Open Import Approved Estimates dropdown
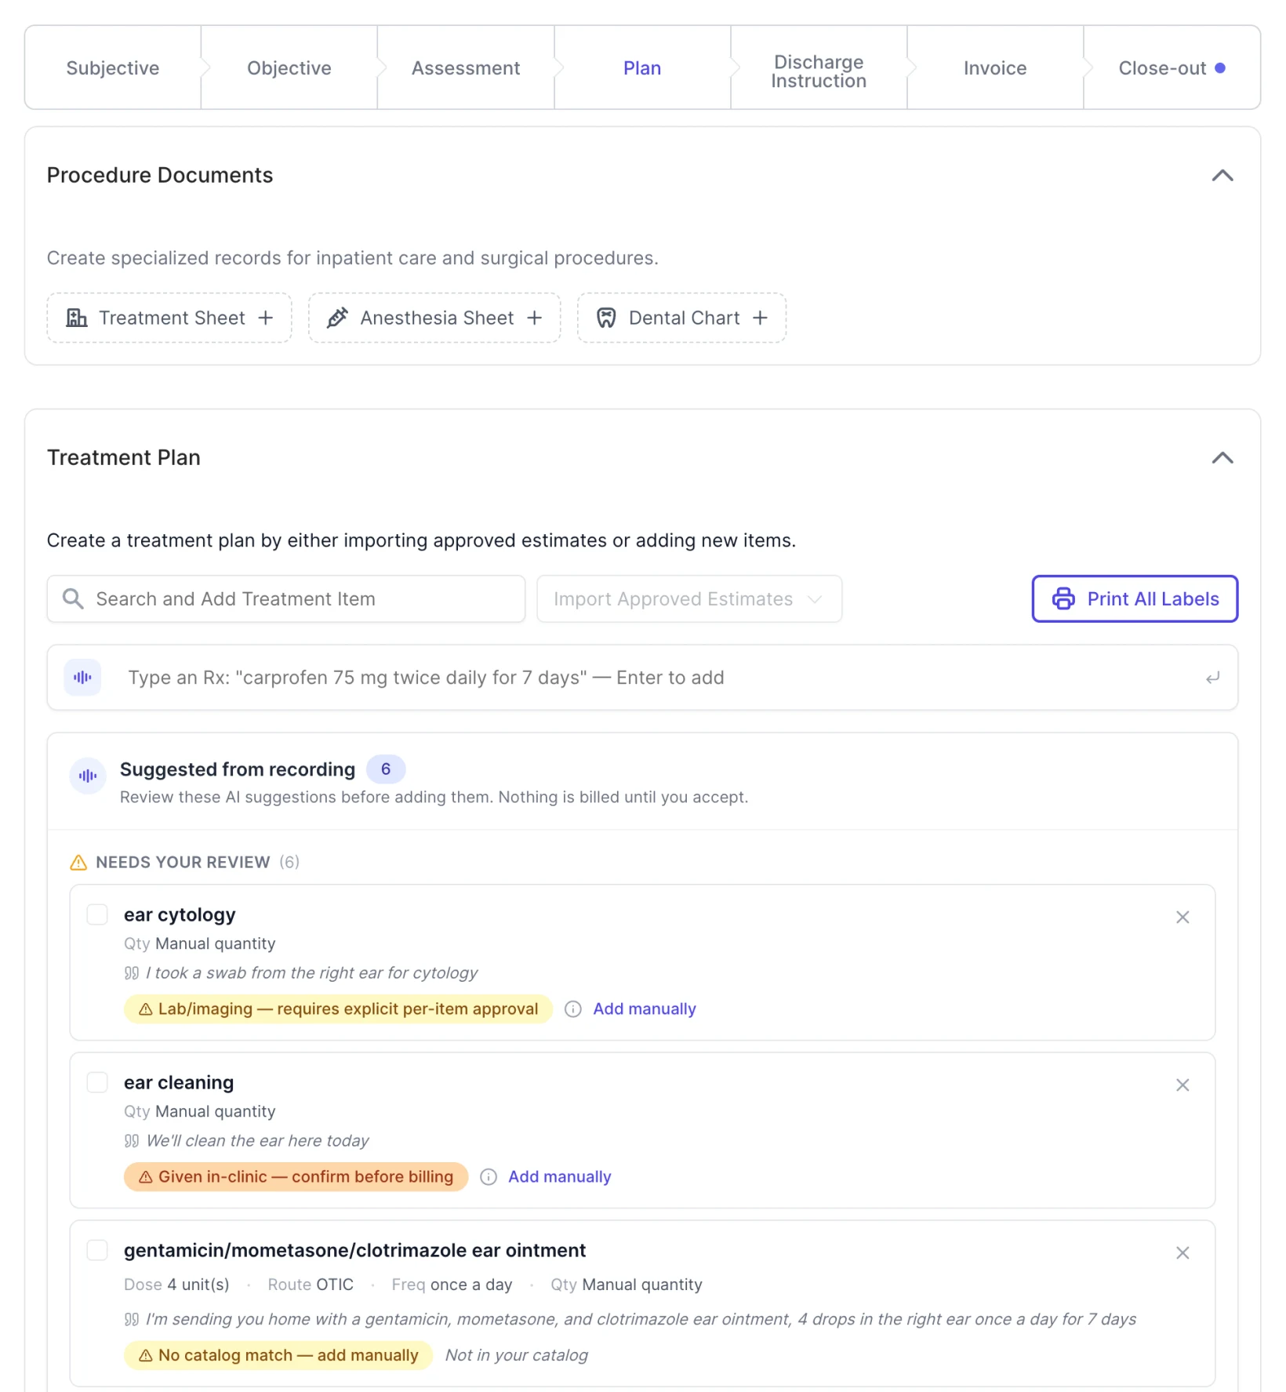1286x1392 pixels. 689,599
